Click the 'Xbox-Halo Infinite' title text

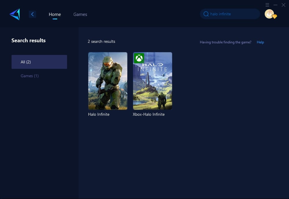click(149, 114)
